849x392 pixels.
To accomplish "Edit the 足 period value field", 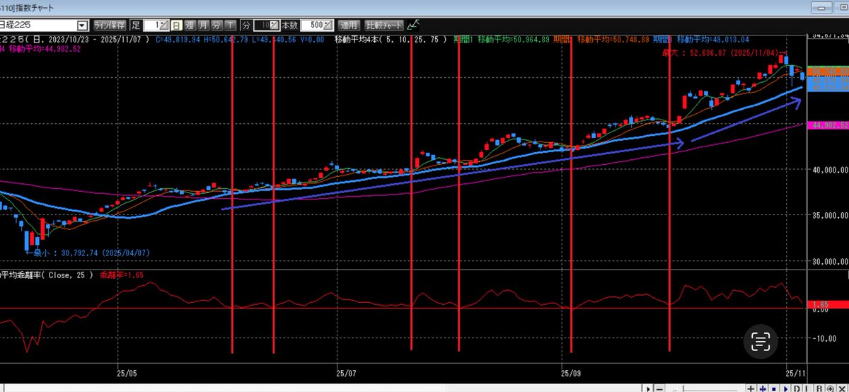I will (x=156, y=25).
